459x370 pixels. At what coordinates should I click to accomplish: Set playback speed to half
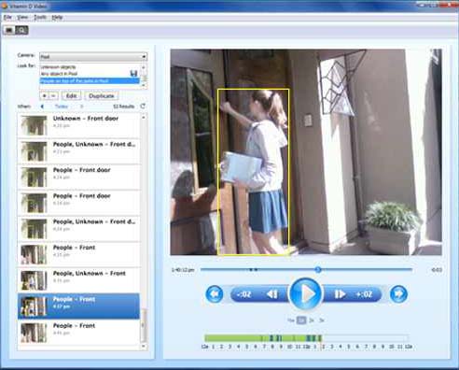[291, 320]
